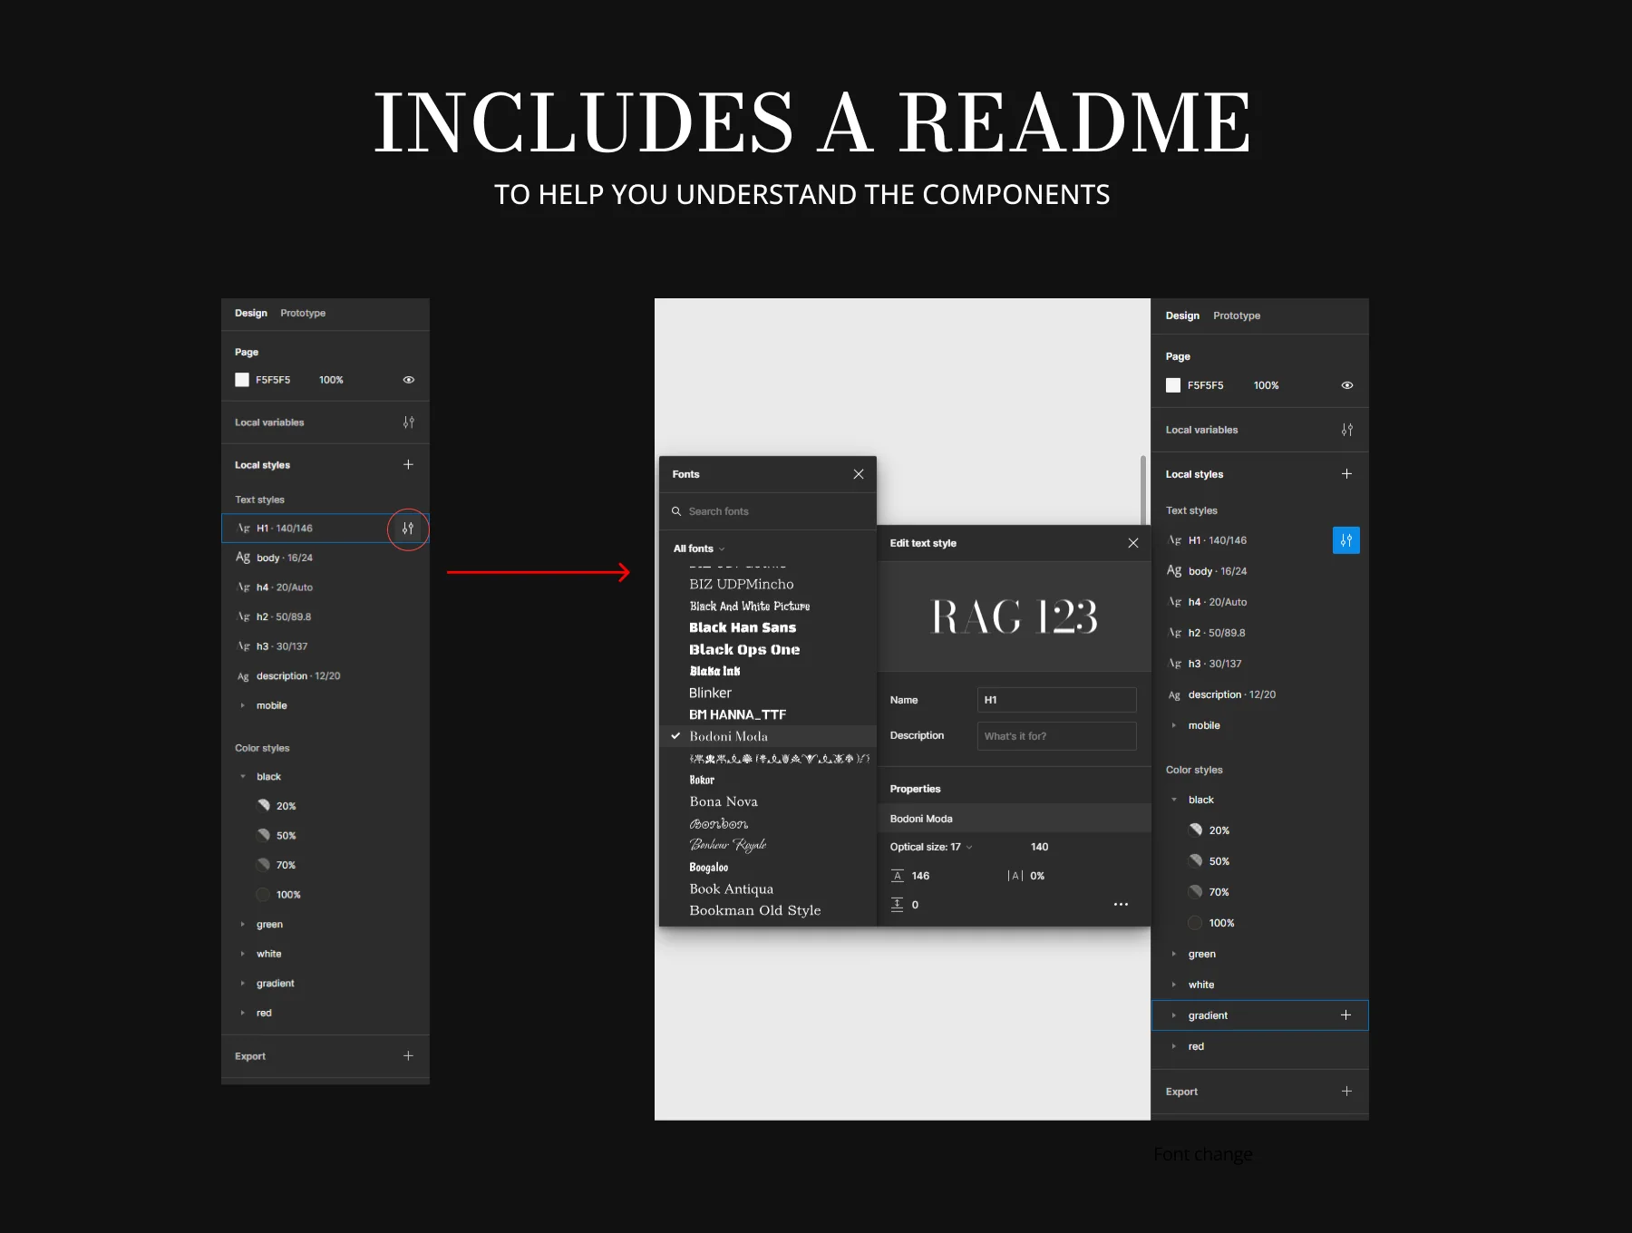Edit the style Name field H1
This screenshot has width=1632, height=1233.
click(1056, 700)
